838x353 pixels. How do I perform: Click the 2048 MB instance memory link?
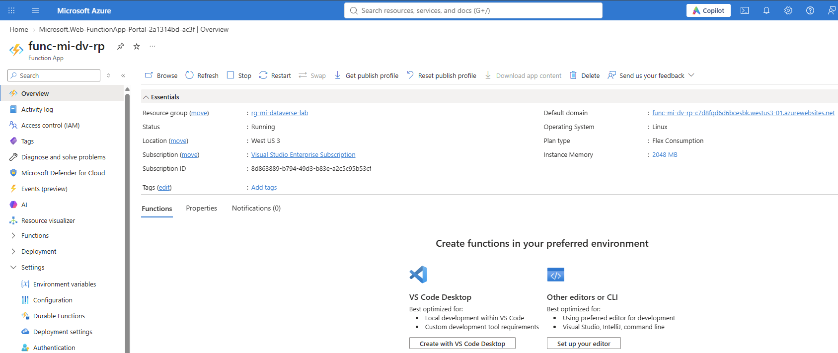665,155
